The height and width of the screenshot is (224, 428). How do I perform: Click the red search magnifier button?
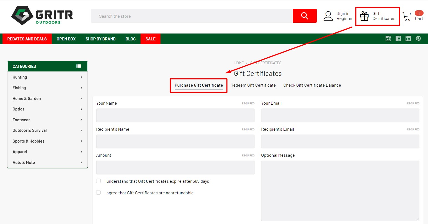(304, 16)
